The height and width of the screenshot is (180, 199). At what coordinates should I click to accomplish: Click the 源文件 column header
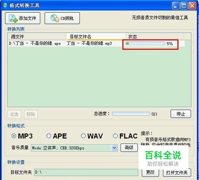37,37
